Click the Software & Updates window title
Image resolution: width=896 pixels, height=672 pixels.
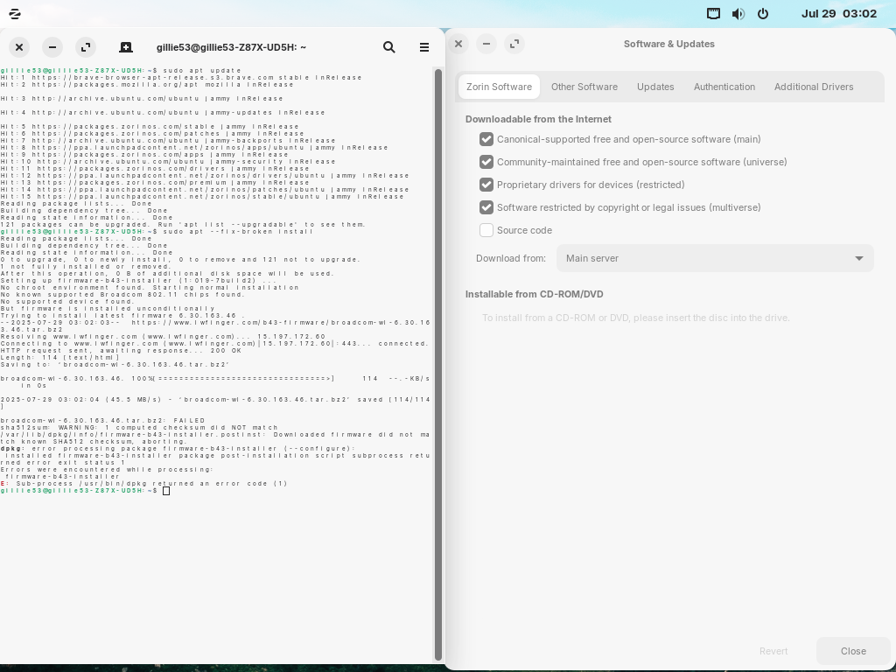tap(668, 44)
